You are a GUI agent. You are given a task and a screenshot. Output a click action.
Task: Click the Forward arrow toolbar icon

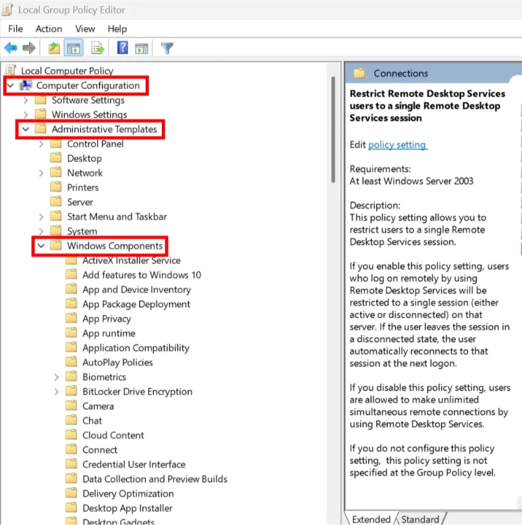pos(29,48)
